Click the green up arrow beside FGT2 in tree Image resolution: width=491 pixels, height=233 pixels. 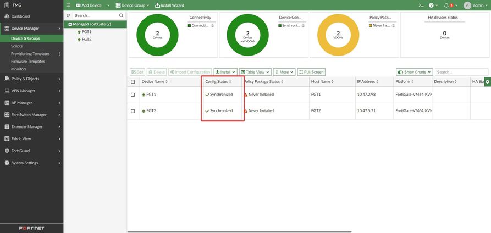point(79,40)
